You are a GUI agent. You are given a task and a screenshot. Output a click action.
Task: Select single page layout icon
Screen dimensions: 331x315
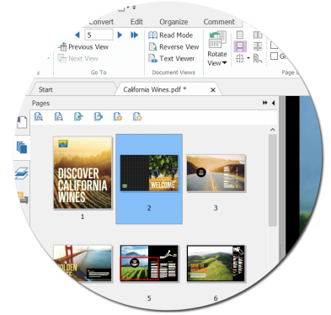click(240, 35)
